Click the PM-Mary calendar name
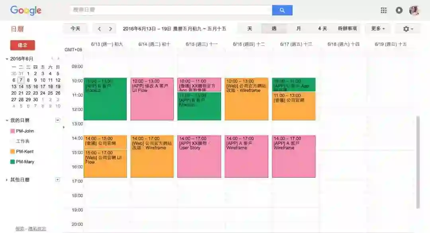 click(25, 162)
